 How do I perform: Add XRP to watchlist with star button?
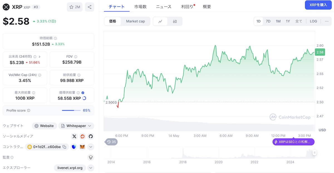(75, 7)
